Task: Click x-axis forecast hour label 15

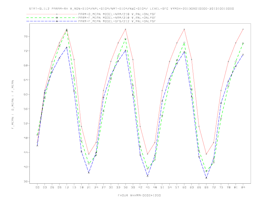Action: [74, 187]
